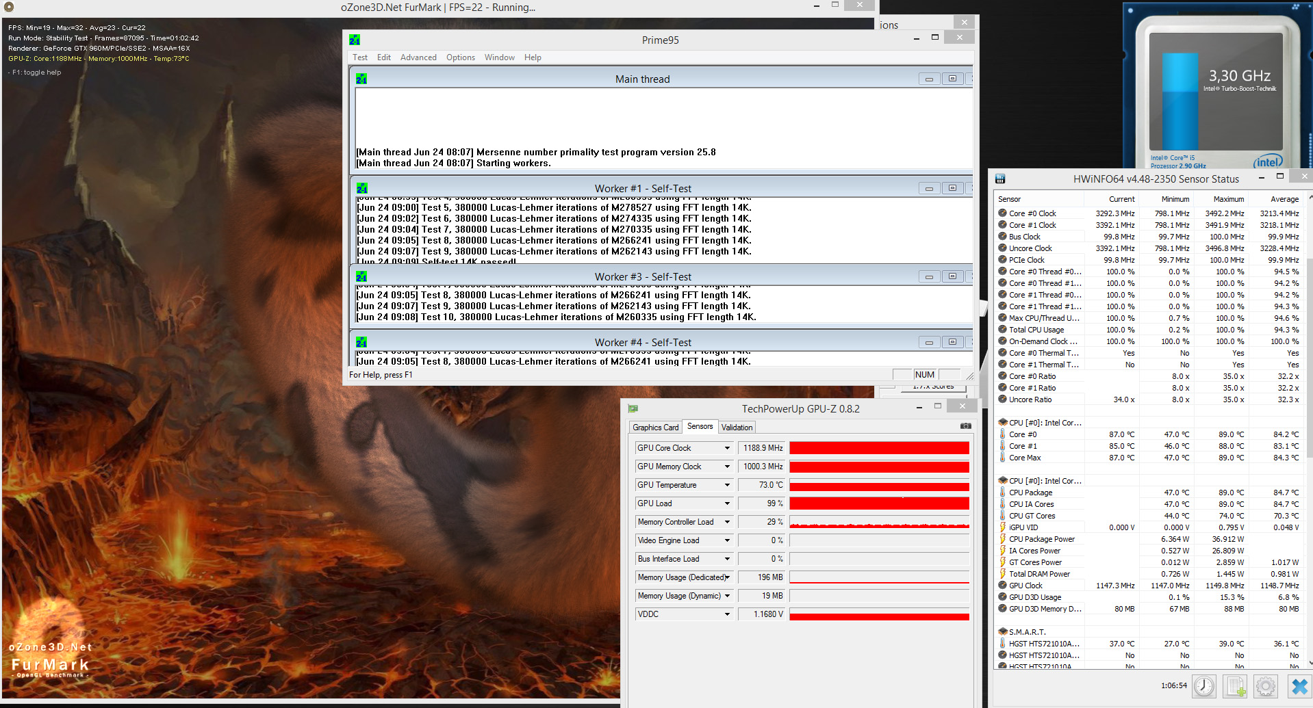Switch to the Validation tab in GPU-Z
1313x708 pixels.
coord(737,428)
